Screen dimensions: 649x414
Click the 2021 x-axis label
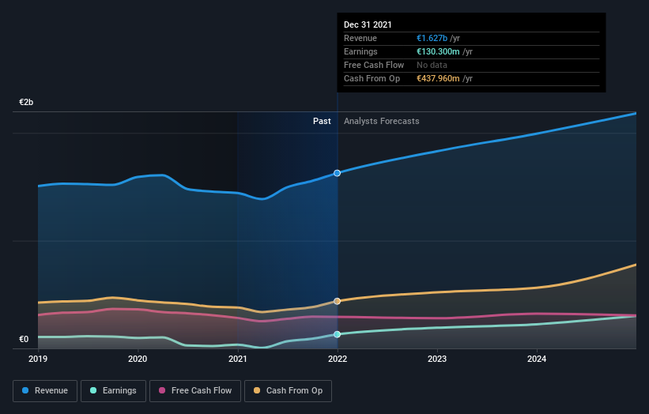point(238,359)
